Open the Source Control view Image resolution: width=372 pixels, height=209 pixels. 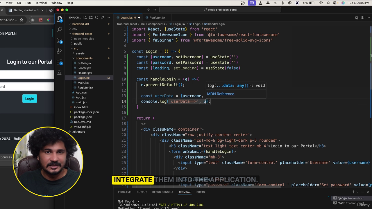(60, 40)
